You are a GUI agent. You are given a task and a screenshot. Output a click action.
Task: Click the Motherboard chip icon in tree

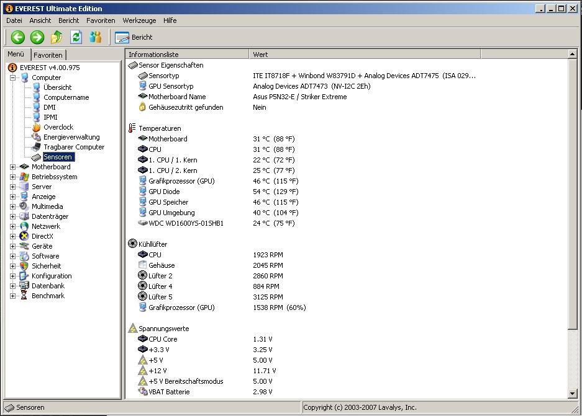(24, 167)
